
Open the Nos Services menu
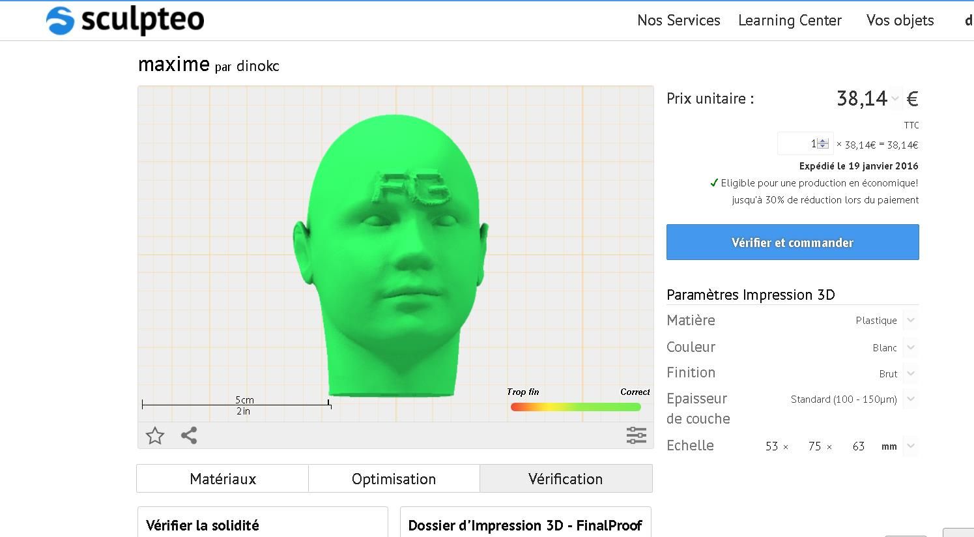click(679, 20)
